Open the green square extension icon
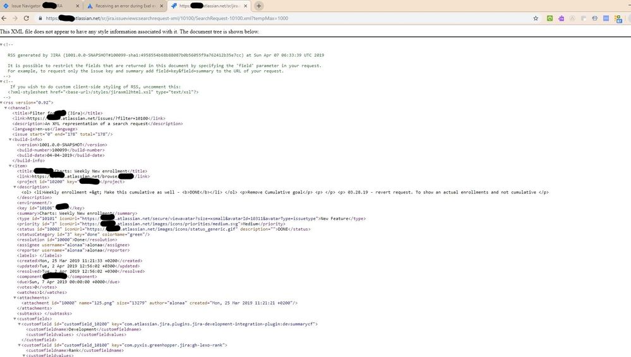 click(x=550, y=18)
